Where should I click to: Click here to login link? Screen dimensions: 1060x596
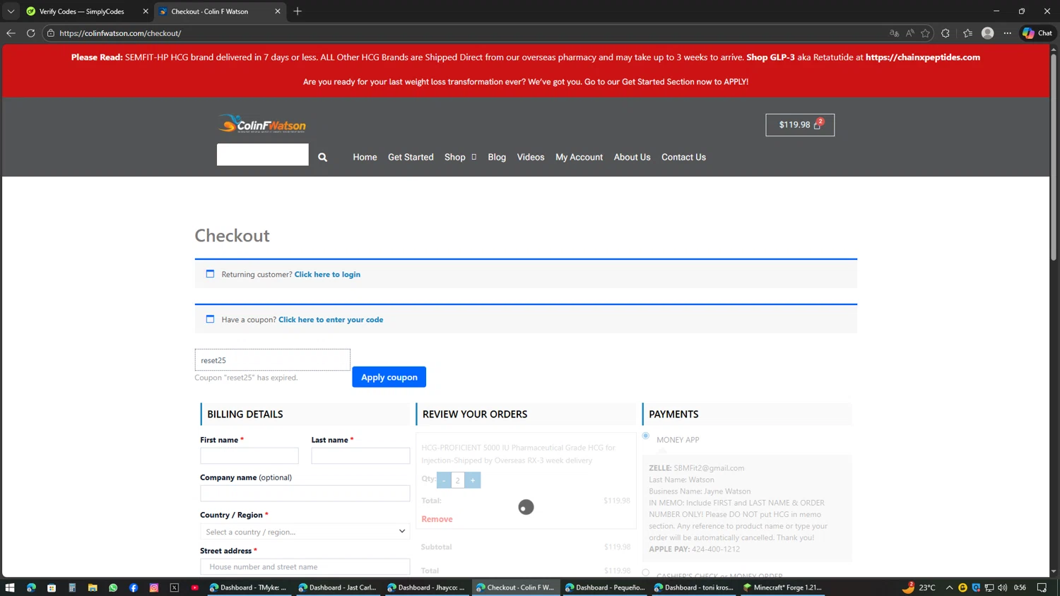click(327, 275)
